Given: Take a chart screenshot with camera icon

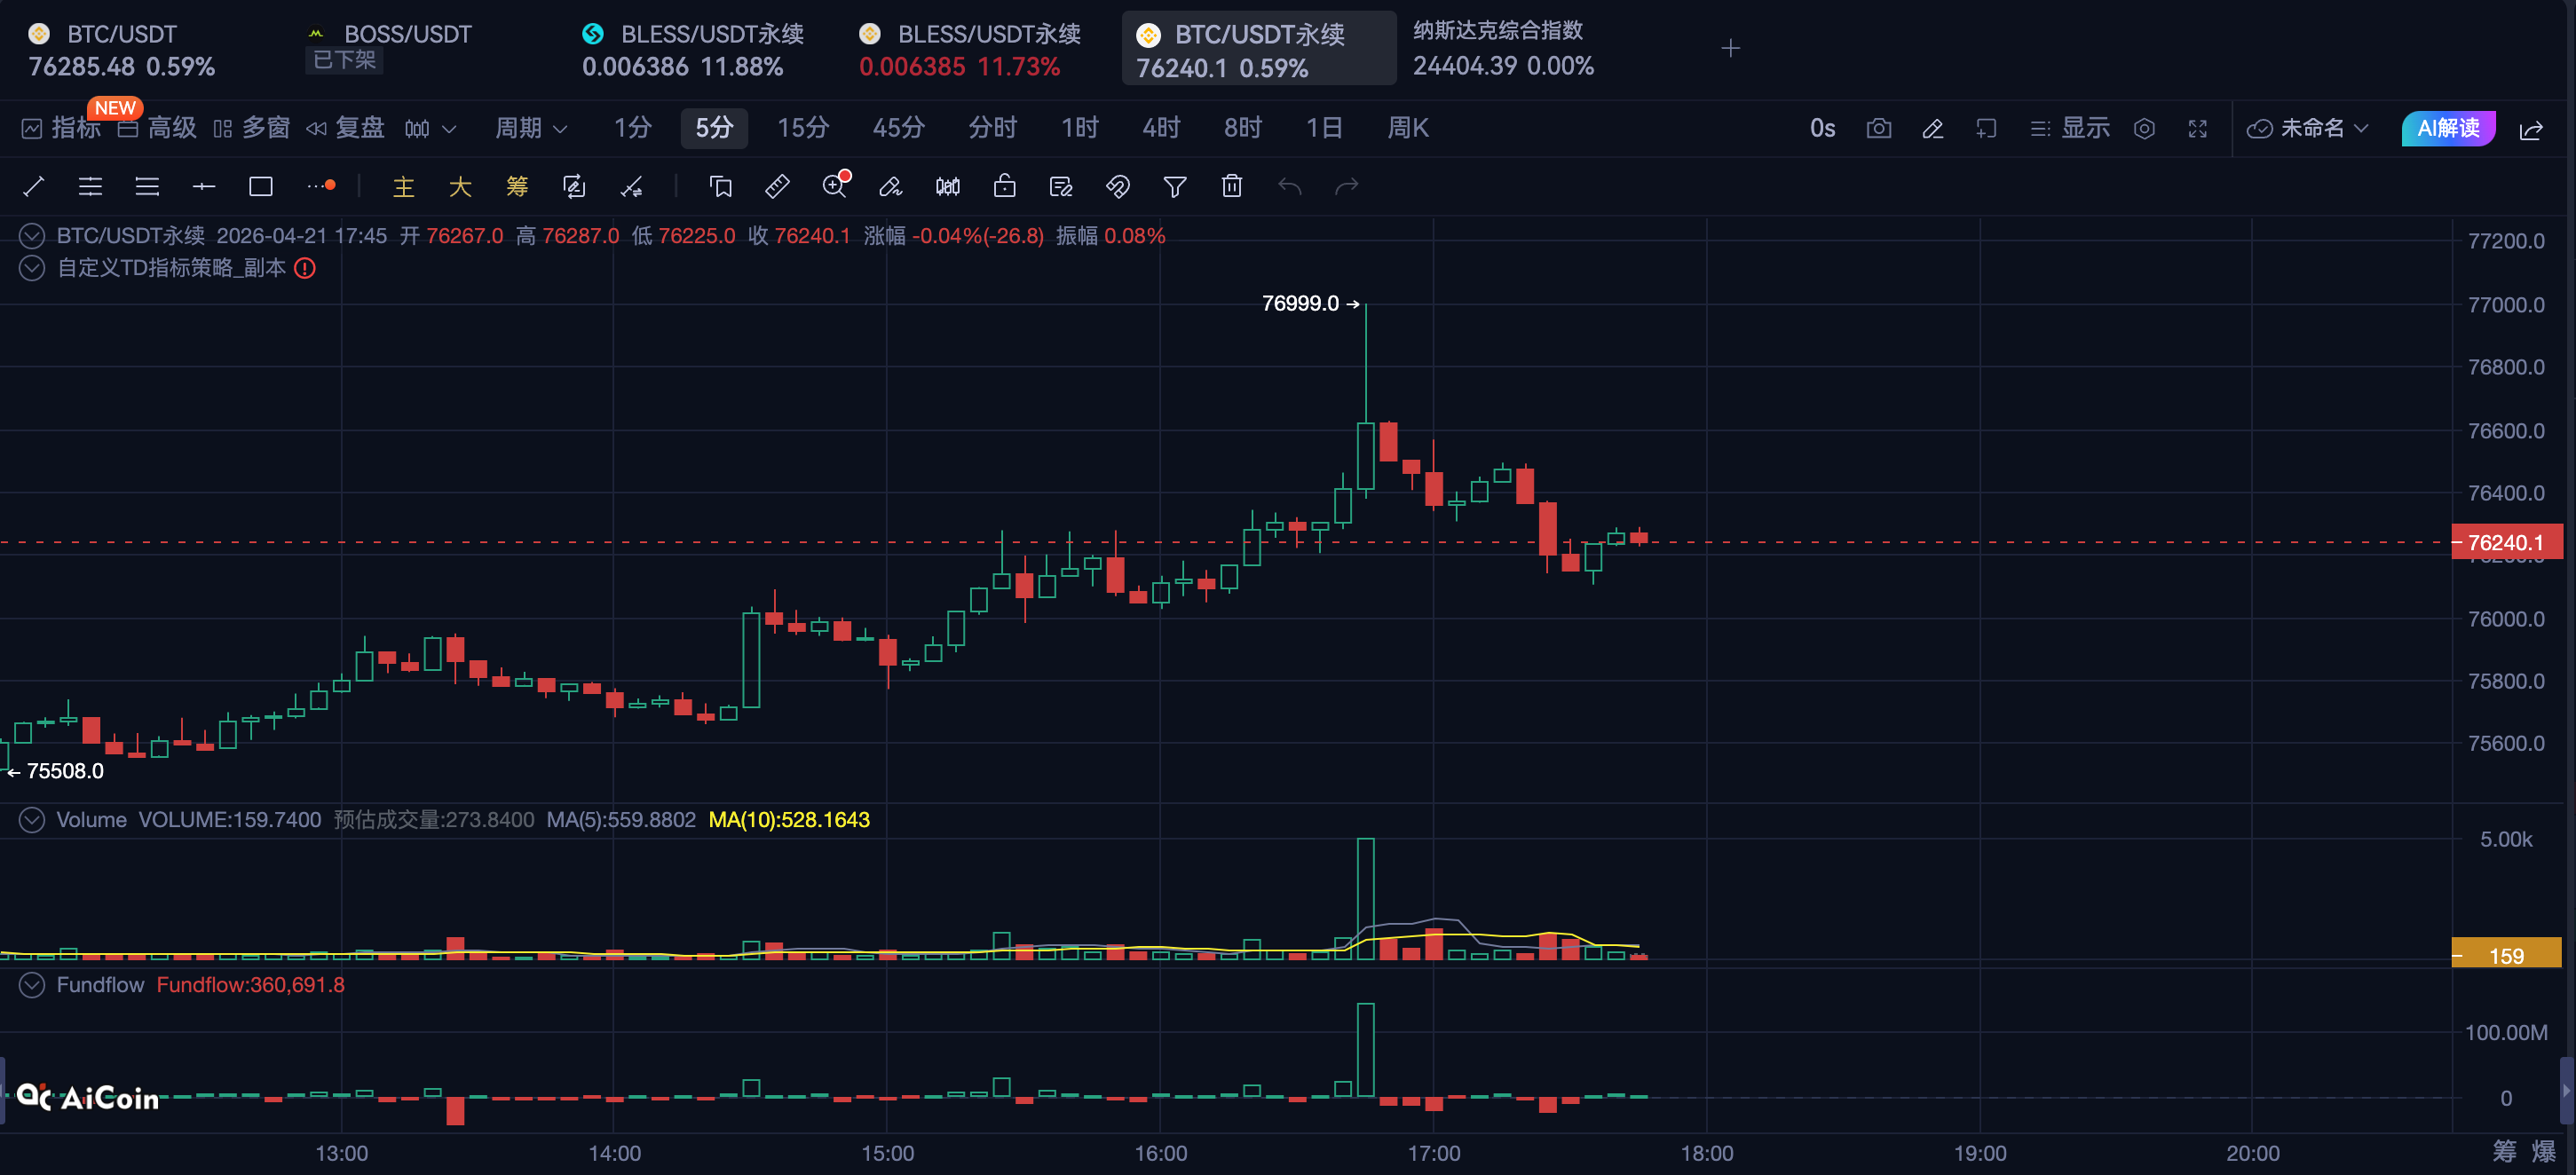Looking at the screenshot, I should pyautogui.click(x=1879, y=129).
